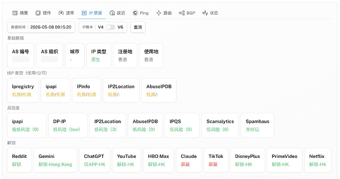Click the Reddit 解锁 card
340x179 pixels.
tap(20, 160)
